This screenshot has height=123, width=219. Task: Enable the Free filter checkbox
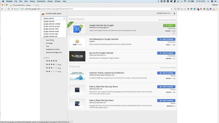45,46
